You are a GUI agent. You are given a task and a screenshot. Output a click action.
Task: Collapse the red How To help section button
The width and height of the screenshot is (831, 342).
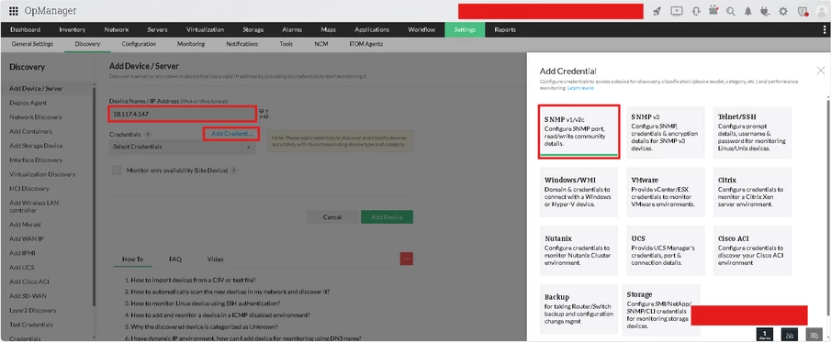[x=407, y=259]
